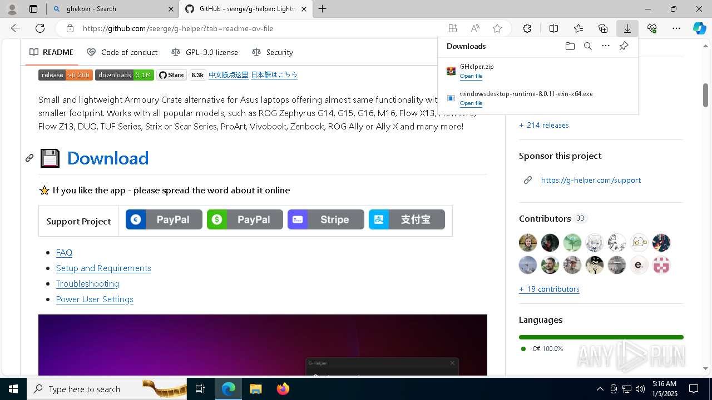Open the volume tray icon

click(640, 389)
